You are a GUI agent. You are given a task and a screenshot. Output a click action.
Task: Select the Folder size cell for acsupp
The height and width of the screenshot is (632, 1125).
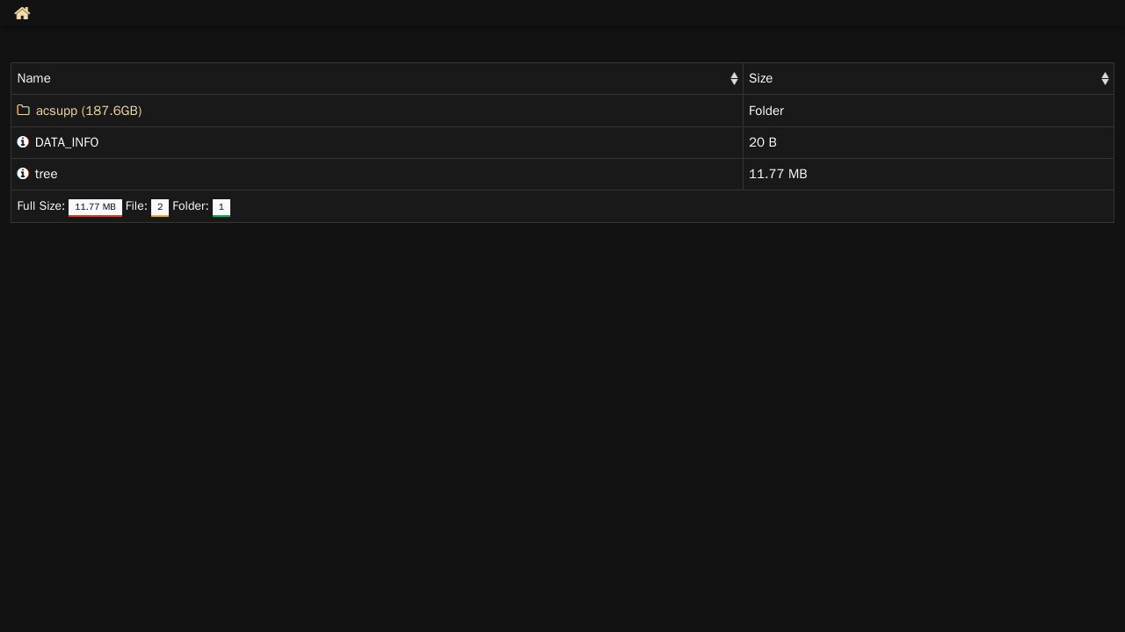[x=928, y=111]
